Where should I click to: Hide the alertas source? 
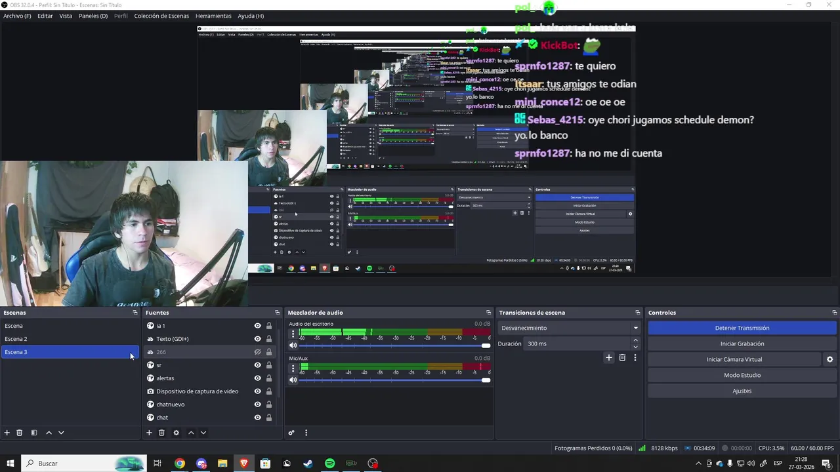click(257, 378)
